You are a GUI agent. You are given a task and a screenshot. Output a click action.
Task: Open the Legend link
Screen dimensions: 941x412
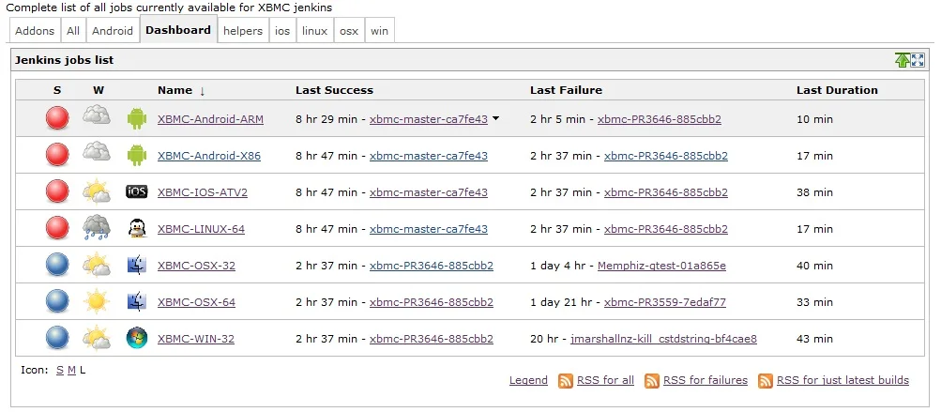pos(528,380)
